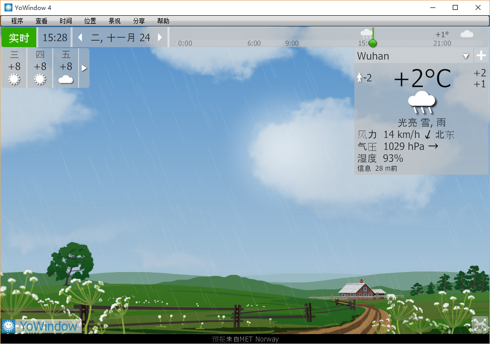The width and height of the screenshot is (490, 344).
Task: Open the 程序 menu
Action: pyautogui.click(x=17, y=21)
